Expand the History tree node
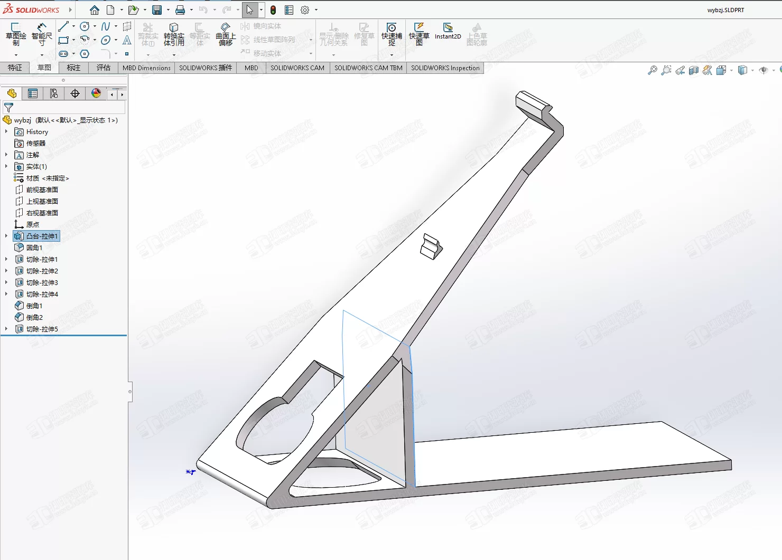 [x=6, y=131]
